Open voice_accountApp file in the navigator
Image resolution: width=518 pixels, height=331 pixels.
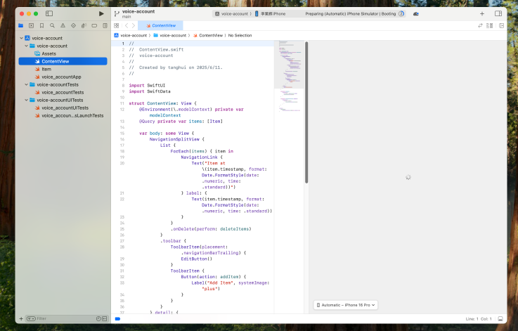coord(61,77)
